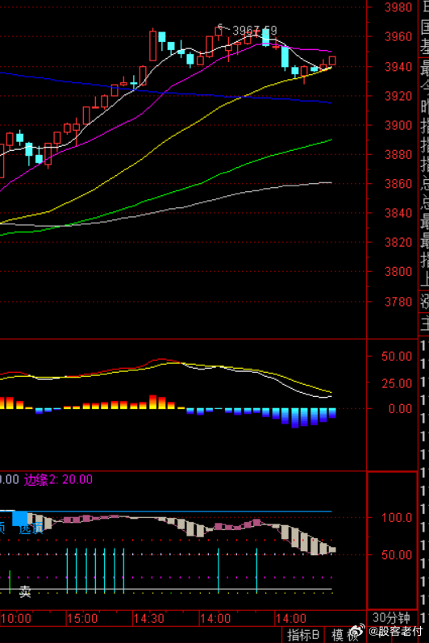Click the 100.0 lower indicator axis value
429x643 pixels.
(x=396, y=517)
